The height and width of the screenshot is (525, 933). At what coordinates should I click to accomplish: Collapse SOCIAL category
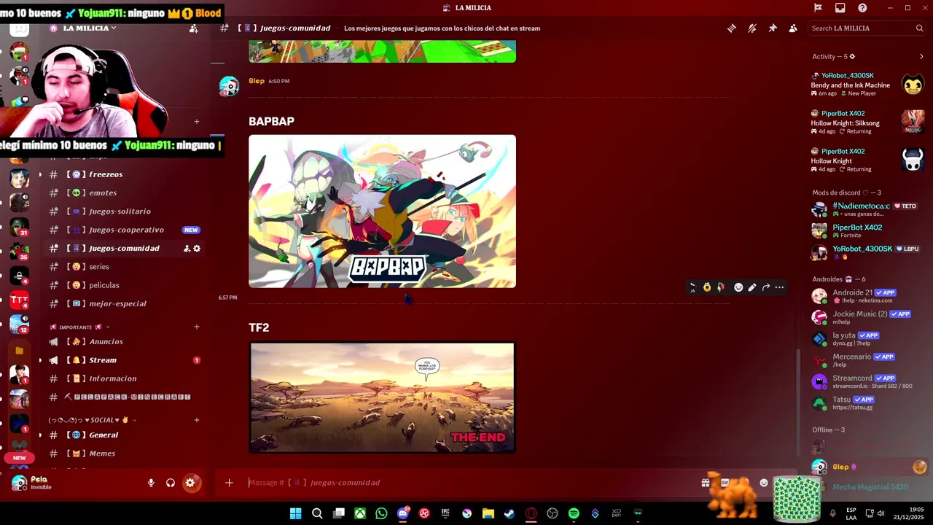pos(92,420)
